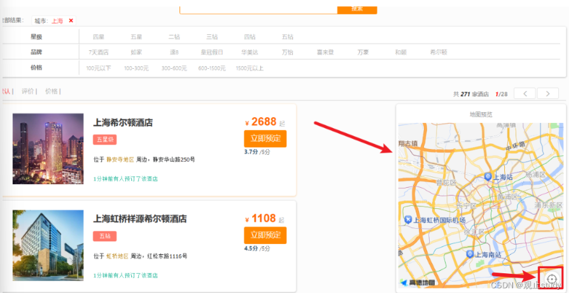Click 静安华山路250号 address text
This screenshot has width=571, height=293.
(x=174, y=159)
